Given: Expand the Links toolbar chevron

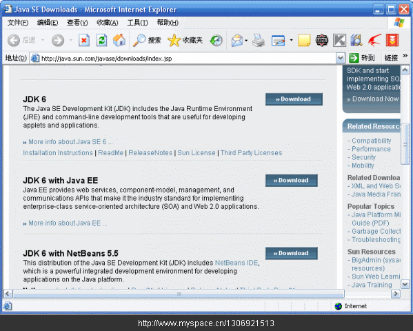Looking at the screenshot, I should coord(405,56).
